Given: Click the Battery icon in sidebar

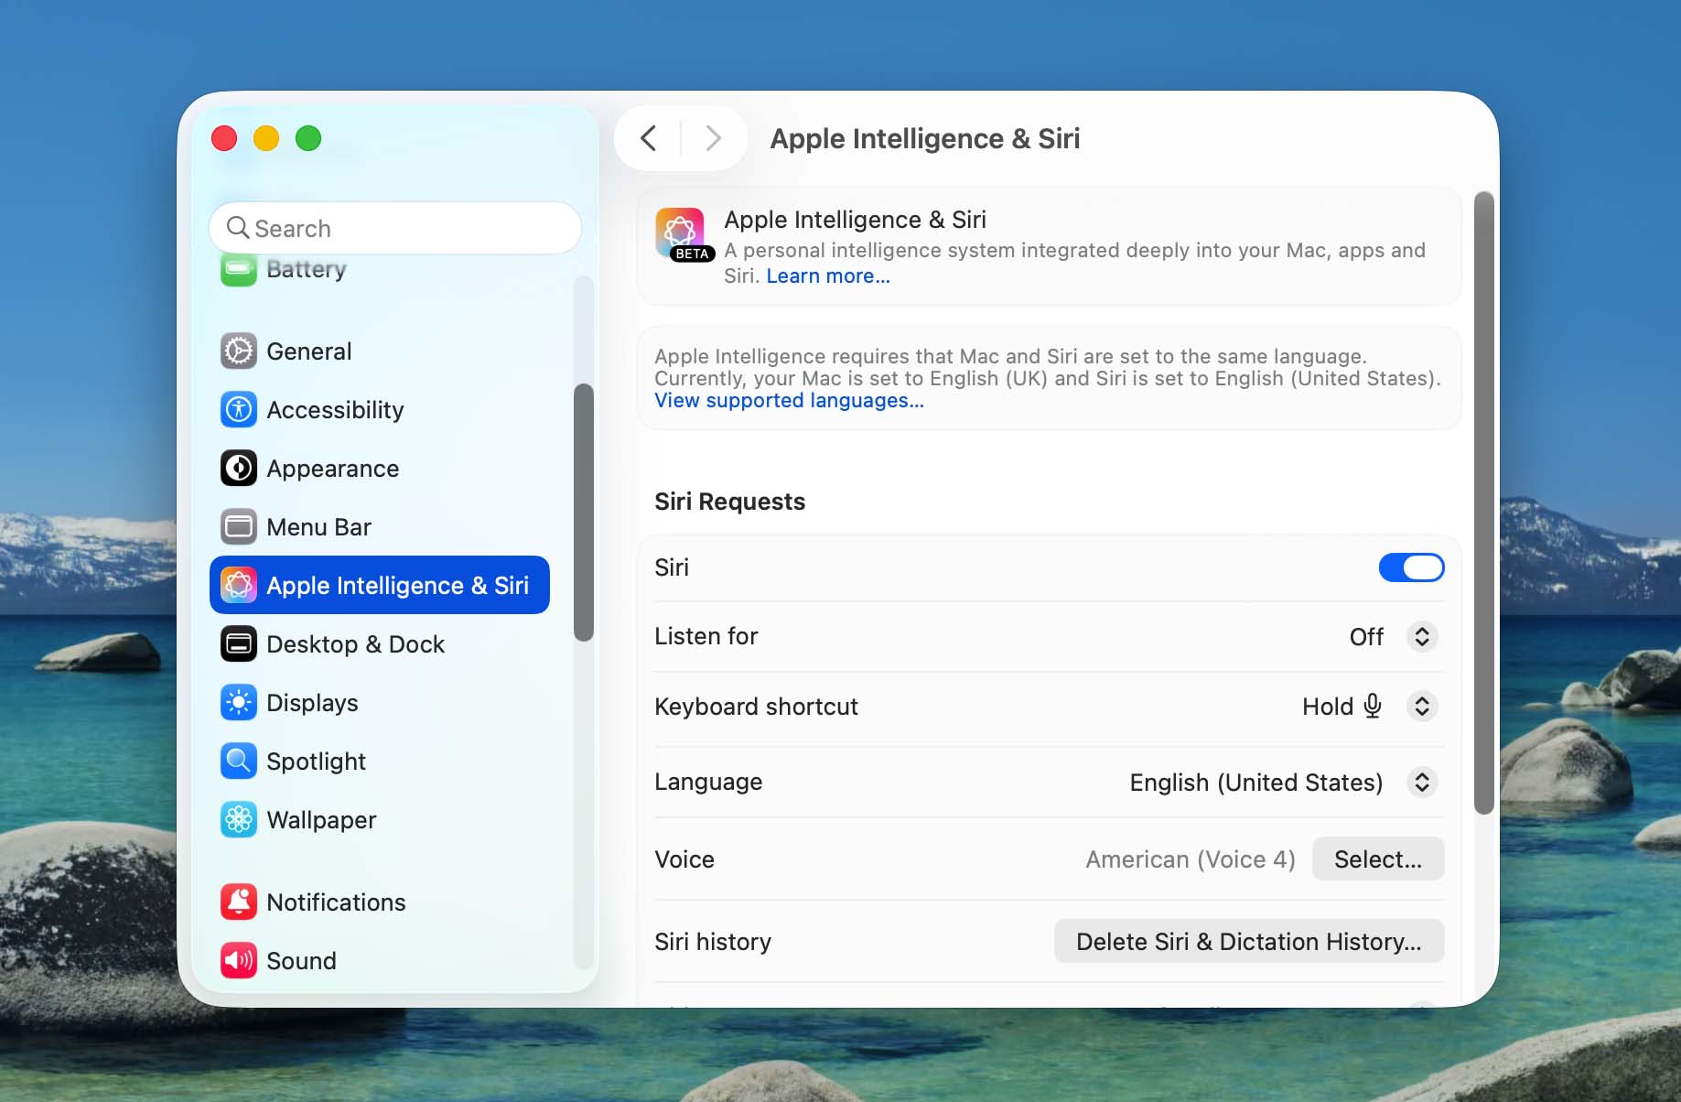Looking at the screenshot, I should (x=239, y=270).
